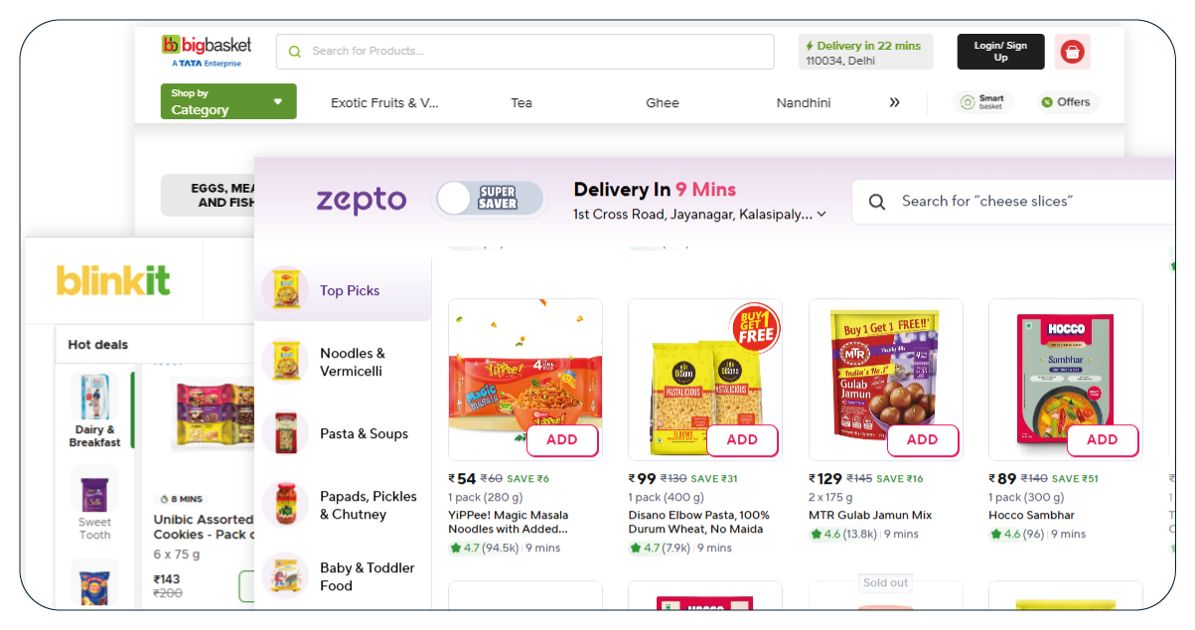The image size is (1195, 630).
Task: Select Dairy & Breakfast category icon
Action: 95,397
